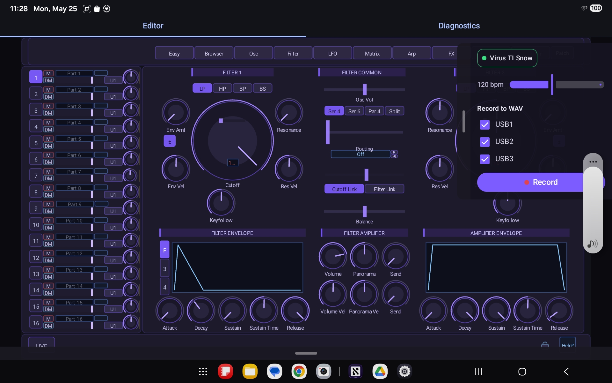Click the Filter 1 Resonance knob
Image resolution: width=612 pixels, height=383 pixels.
click(289, 112)
